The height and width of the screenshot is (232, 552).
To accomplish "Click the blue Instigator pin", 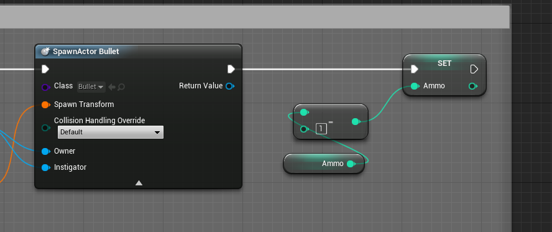I will click(45, 167).
